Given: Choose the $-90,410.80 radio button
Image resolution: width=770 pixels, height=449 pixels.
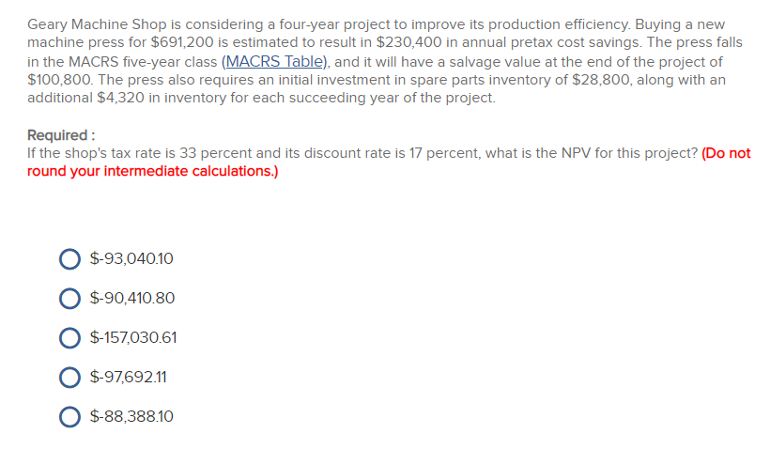Looking at the screenshot, I should pos(69,298).
